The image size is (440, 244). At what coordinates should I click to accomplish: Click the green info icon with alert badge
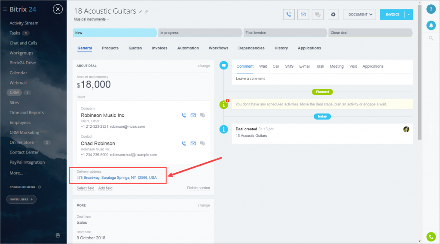pos(223,105)
